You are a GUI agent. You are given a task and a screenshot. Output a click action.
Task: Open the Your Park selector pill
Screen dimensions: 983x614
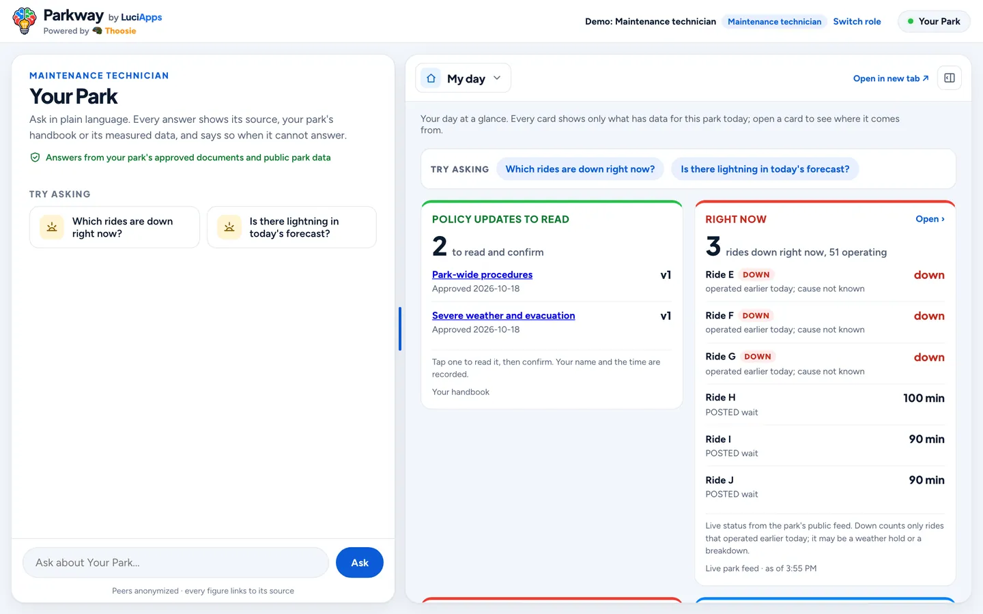coord(934,22)
